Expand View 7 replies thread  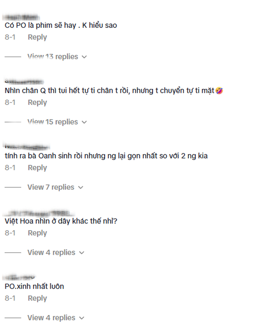(51, 187)
